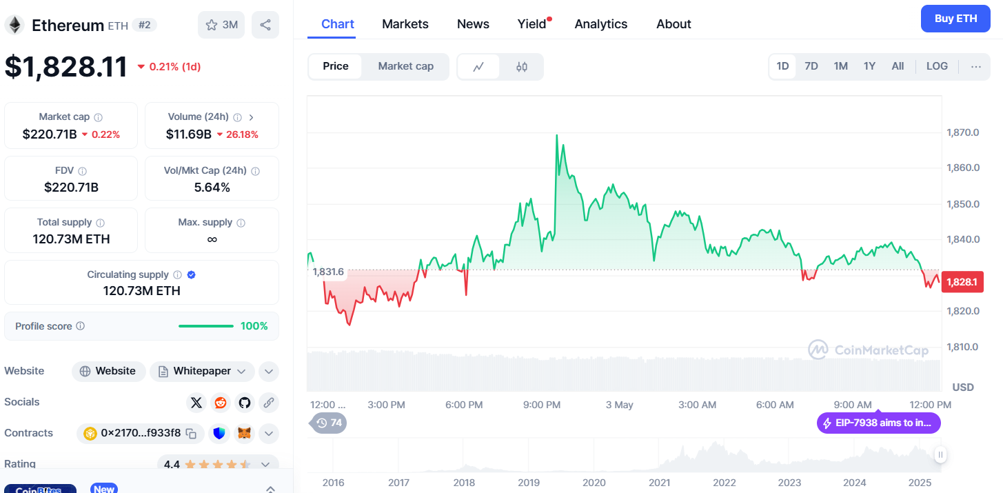1003x493 pixels.
Task: Open the official Website link
Action: click(108, 371)
